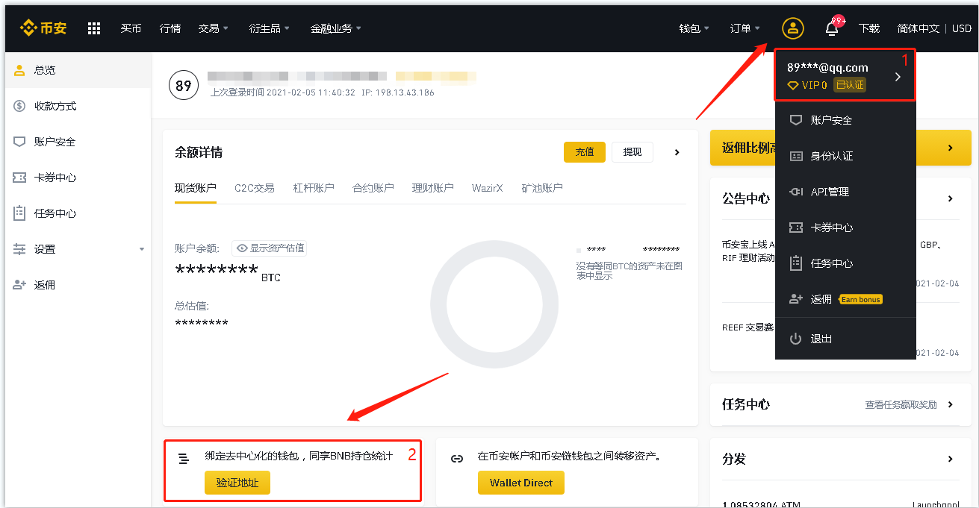The height and width of the screenshot is (508, 979).
Task: Select 退出 to log out
Action: pos(821,339)
